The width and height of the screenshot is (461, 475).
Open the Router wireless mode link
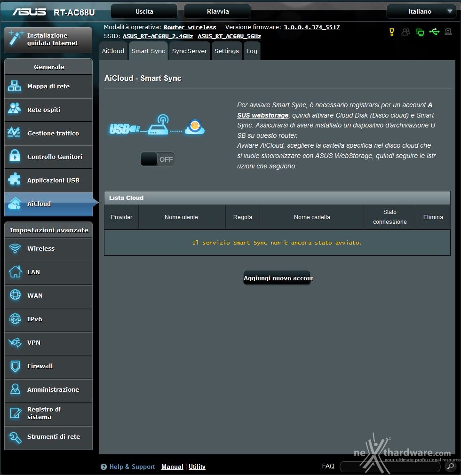pos(190,27)
